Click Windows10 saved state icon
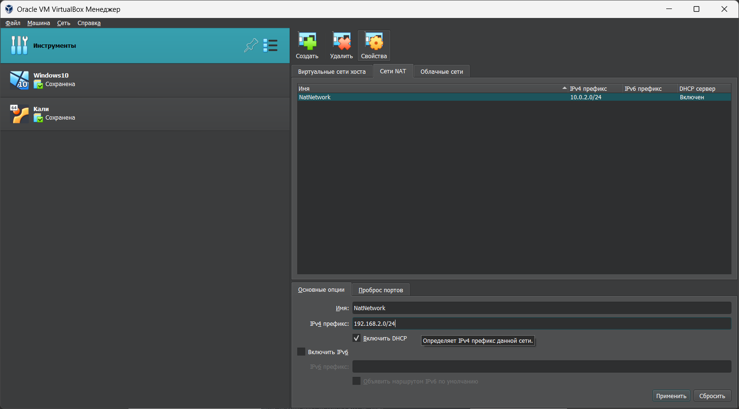739x409 pixels. [x=38, y=84]
